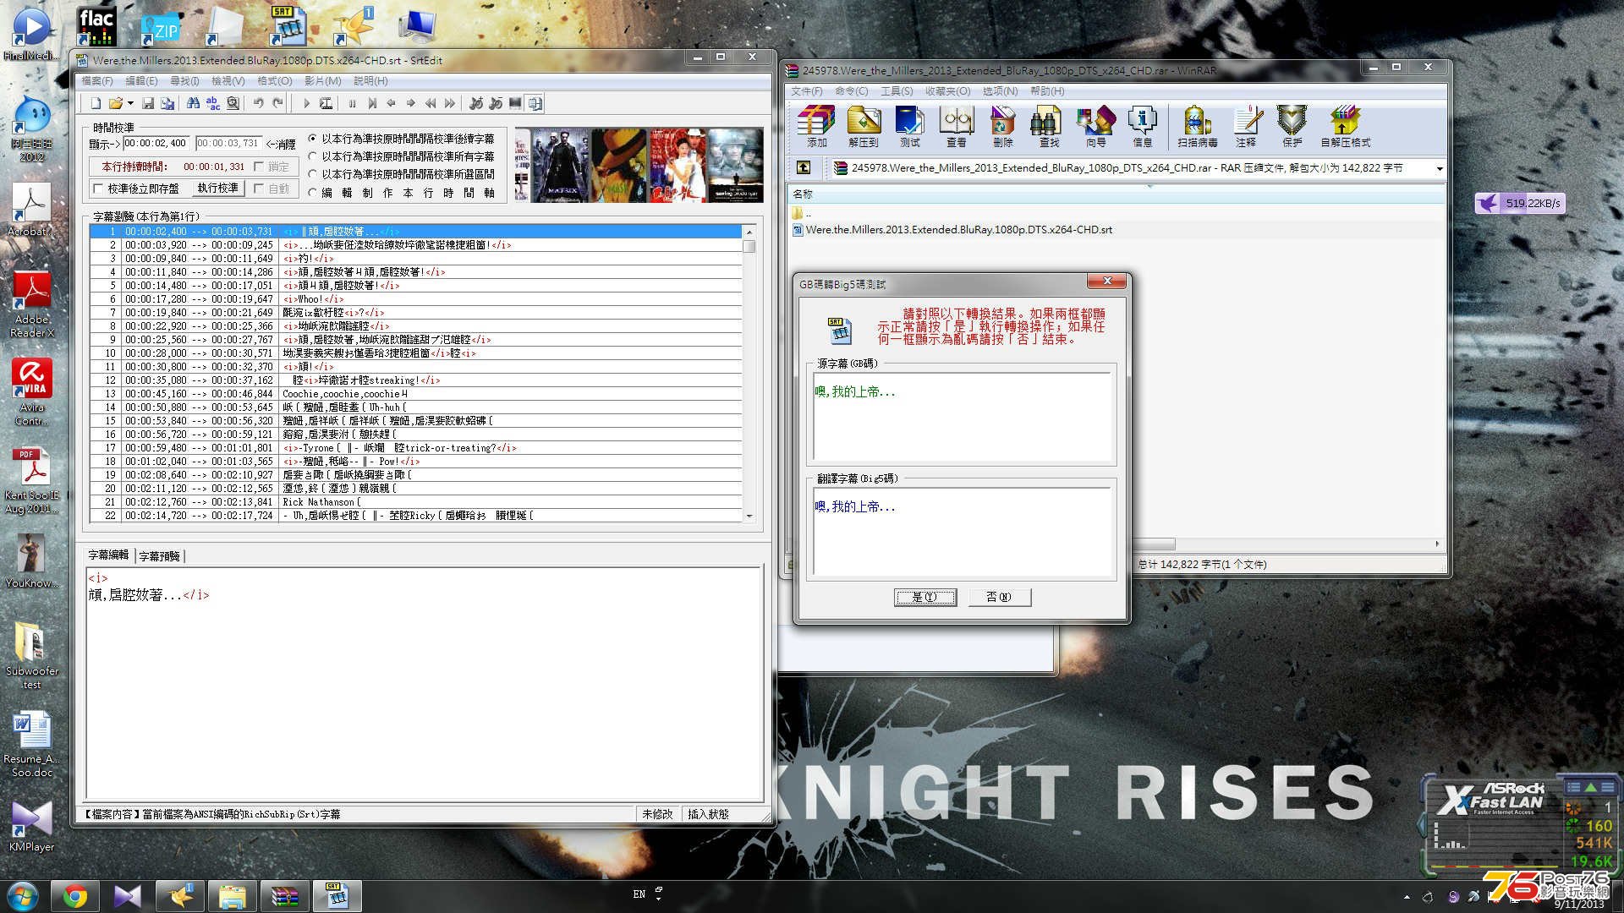The image size is (1624, 913).
Task: Click WinRAR's 解压到 (Extract To) icon
Action: pyautogui.click(x=864, y=127)
